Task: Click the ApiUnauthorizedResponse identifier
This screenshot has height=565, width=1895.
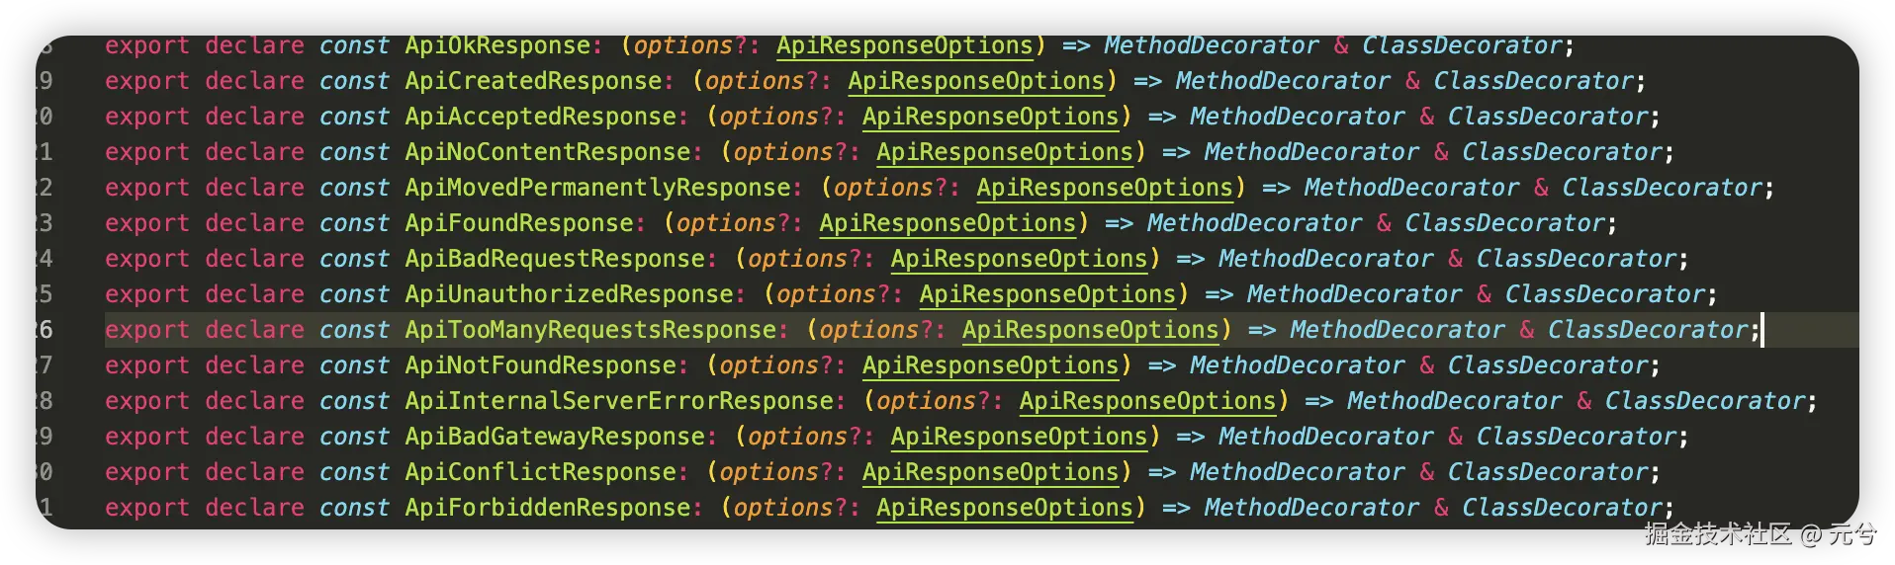Action: (569, 294)
